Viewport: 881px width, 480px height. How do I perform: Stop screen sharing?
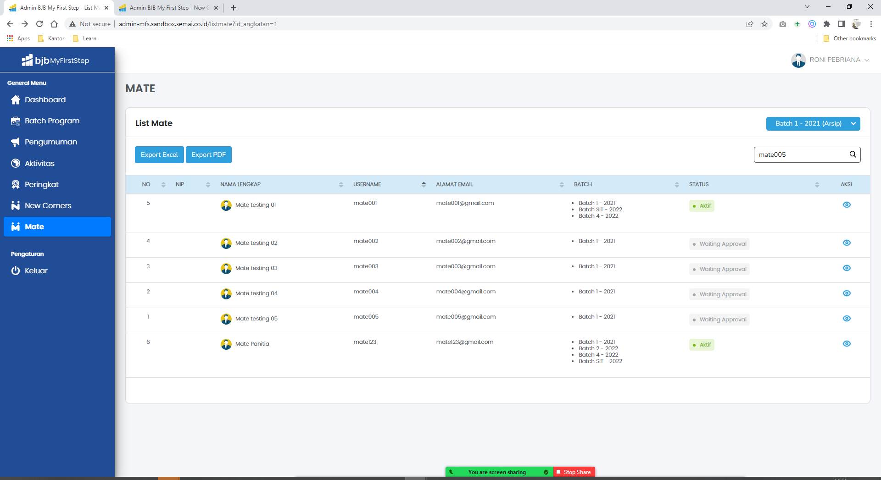pos(574,472)
